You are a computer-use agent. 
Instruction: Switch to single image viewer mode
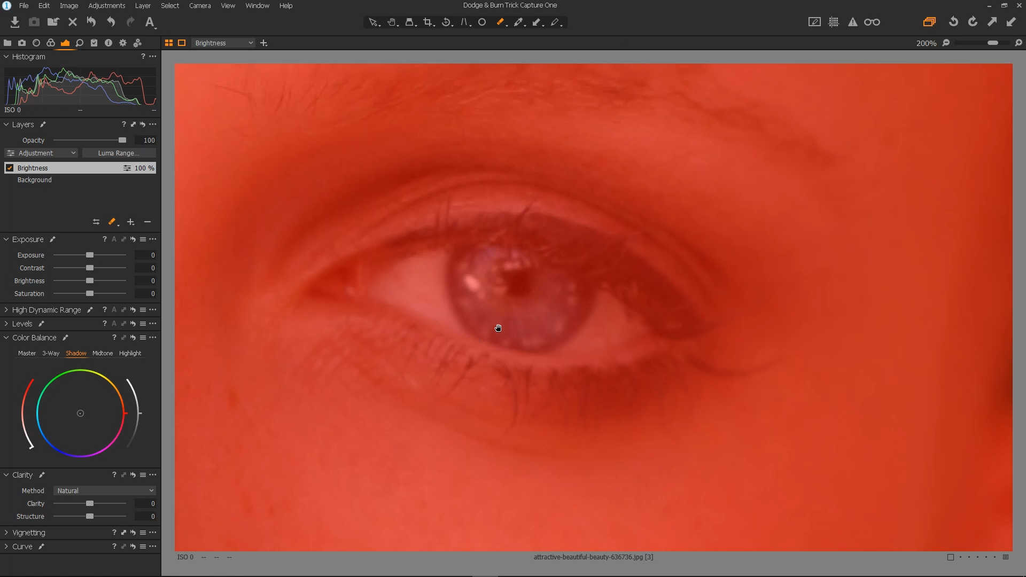pyautogui.click(x=182, y=43)
